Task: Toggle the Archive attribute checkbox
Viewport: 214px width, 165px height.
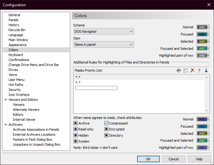Action: 75,123
